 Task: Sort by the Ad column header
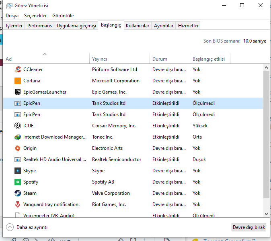click(x=46, y=59)
